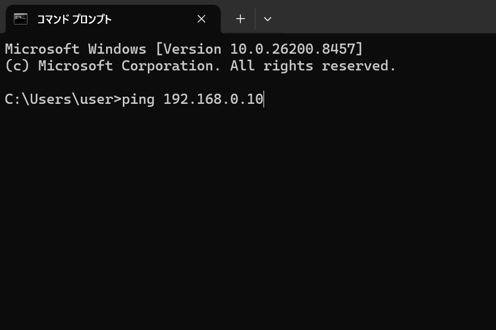This screenshot has height=330, width=496.
Task: Click the IP address 192.168.0.10
Action: (213, 99)
